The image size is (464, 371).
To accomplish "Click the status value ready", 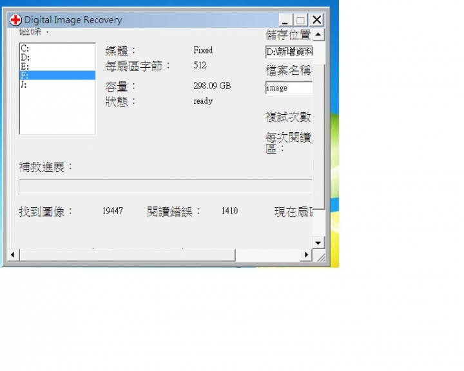I will click(203, 101).
